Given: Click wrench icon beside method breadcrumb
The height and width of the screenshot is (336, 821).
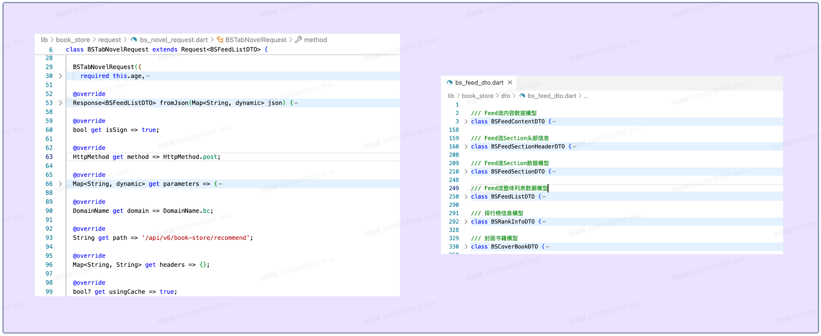Looking at the screenshot, I should point(299,40).
